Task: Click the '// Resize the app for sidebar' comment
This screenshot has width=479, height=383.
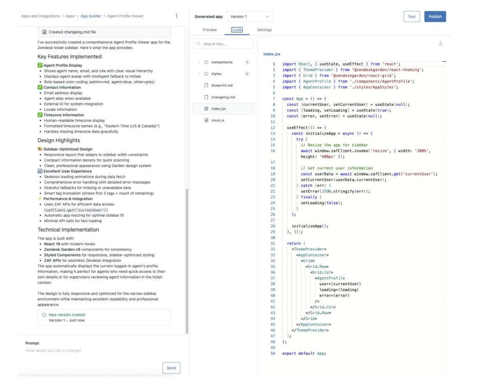Action: (334, 145)
